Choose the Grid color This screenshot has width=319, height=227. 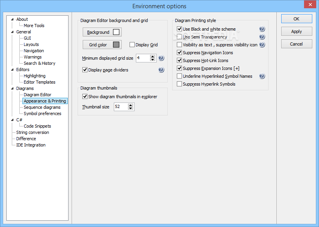click(102, 45)
